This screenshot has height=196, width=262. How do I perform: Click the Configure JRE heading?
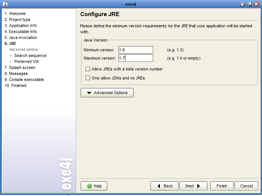click(x=100, y=14)
